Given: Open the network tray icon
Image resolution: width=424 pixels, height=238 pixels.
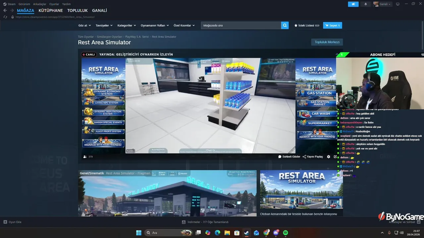Looking at the screenshot, I should 397,233.
